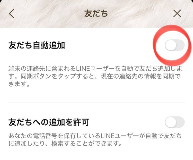Tap description starting with 端末の連絡先に含まれる
The width and height of the screenshot is (193, 160).
tap(95, 76)
